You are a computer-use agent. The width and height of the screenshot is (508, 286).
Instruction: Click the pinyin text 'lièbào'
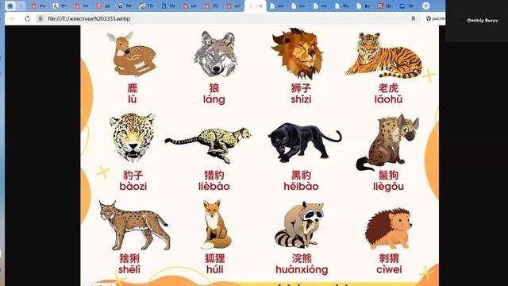point(214,187)
